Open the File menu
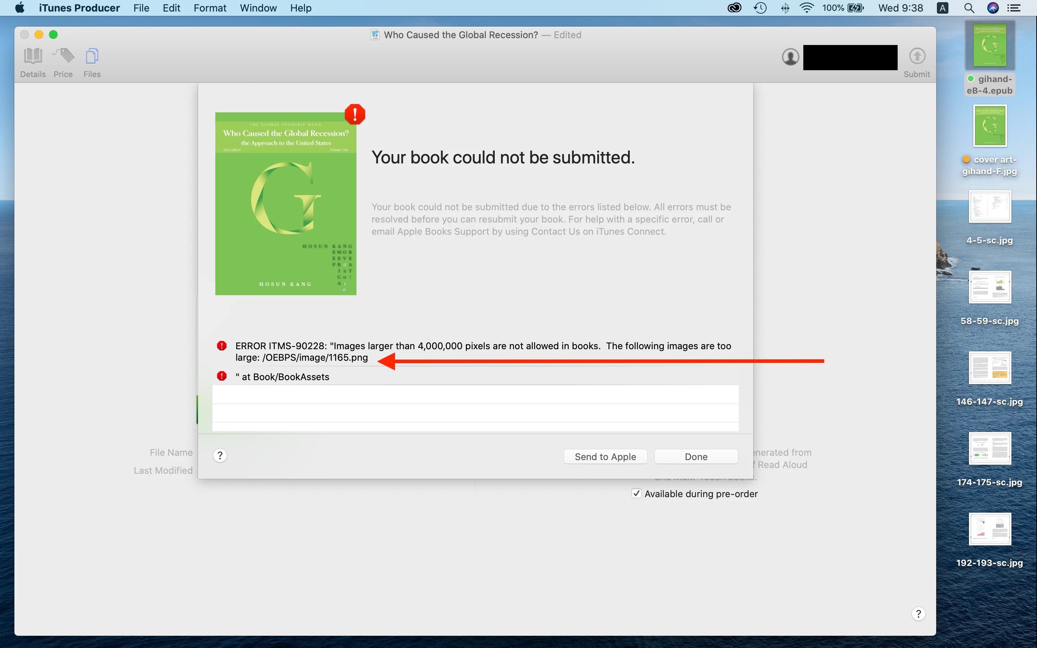Image resolution: width=1037 pixels, height=648 pixels. (141, 8)
